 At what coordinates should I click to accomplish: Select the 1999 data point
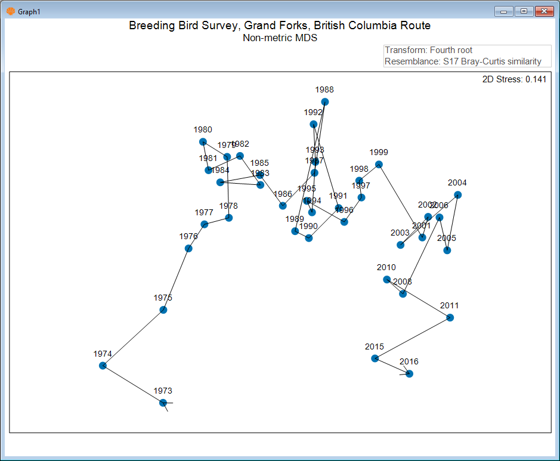[x=379, y=164]
